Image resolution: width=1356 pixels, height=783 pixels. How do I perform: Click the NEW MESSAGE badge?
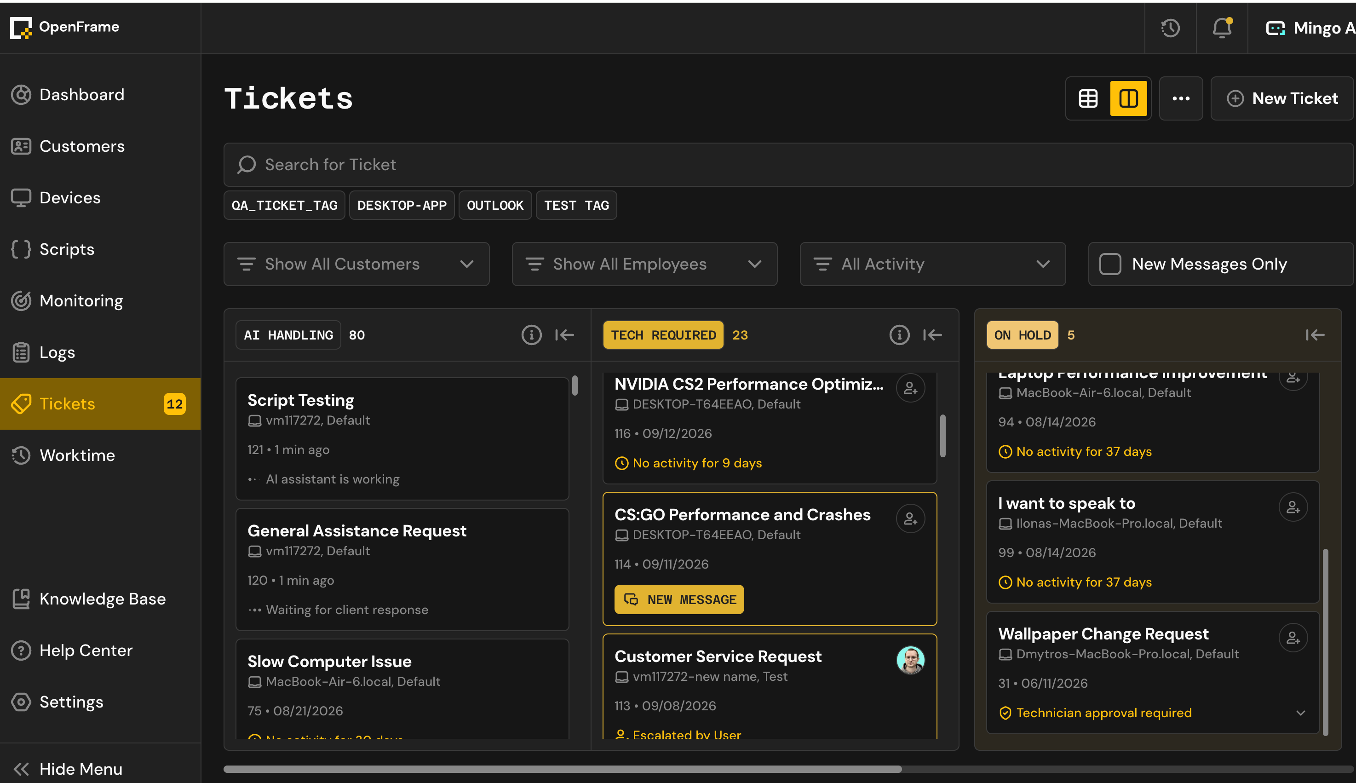point(679,599)
